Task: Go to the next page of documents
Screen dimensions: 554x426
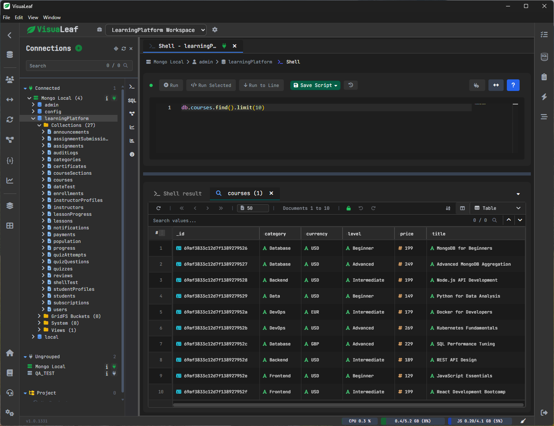Action: pyautogui.click(x=207, y=208)
